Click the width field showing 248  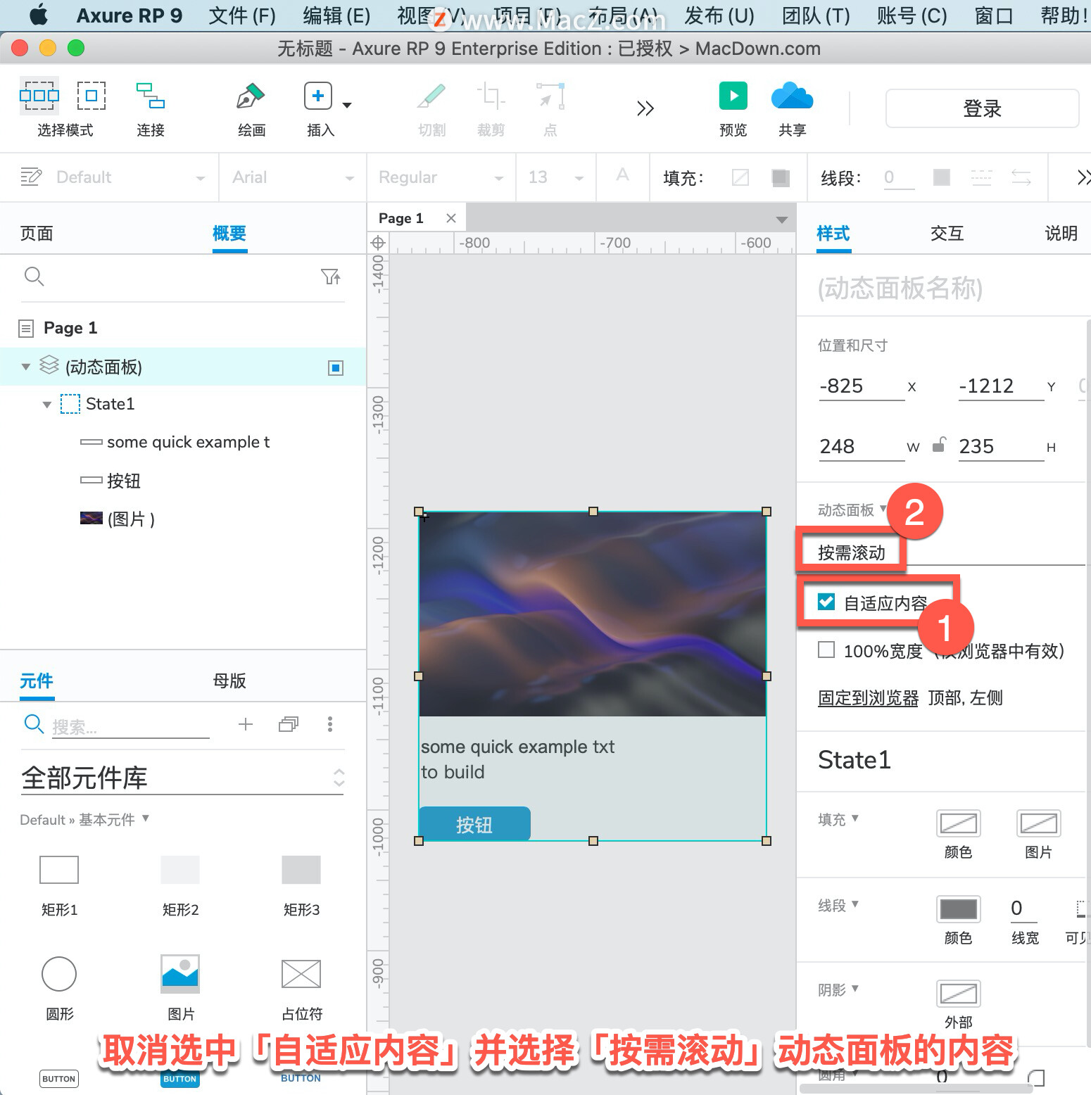[x=862, y=447]
